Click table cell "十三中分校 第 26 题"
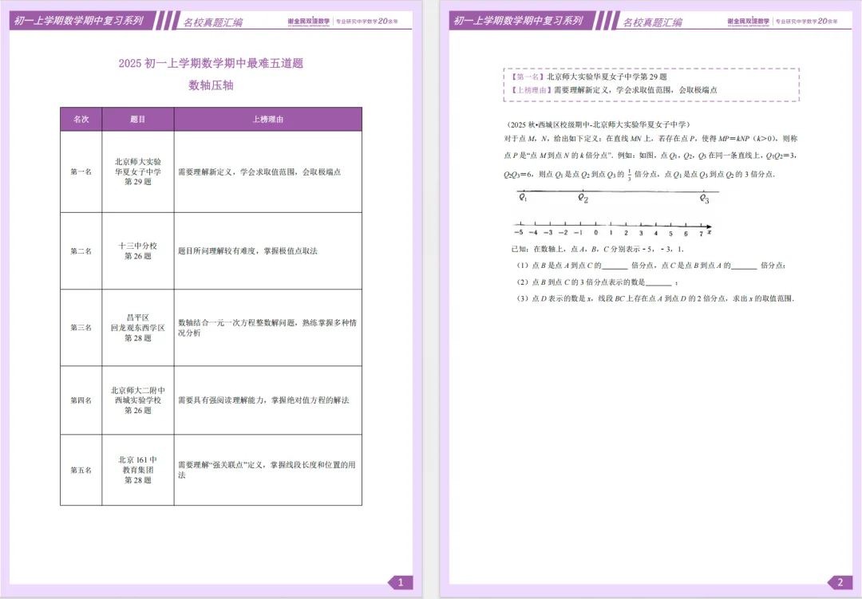 [137, 250]
